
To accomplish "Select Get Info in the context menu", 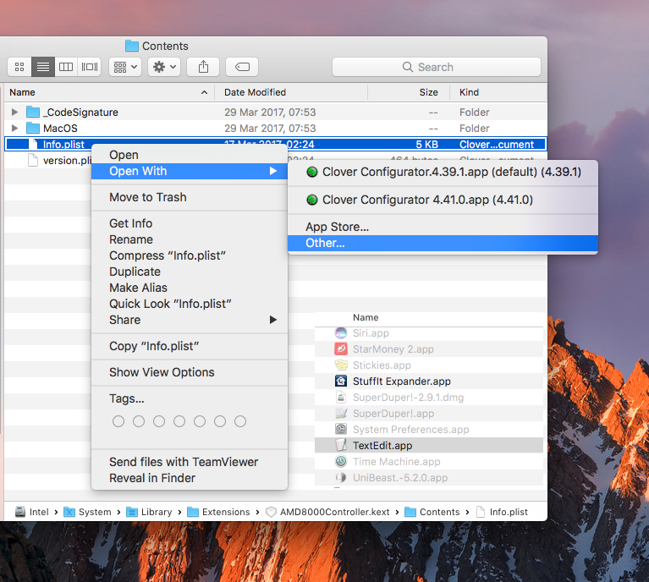I will [x=130, y=223].
